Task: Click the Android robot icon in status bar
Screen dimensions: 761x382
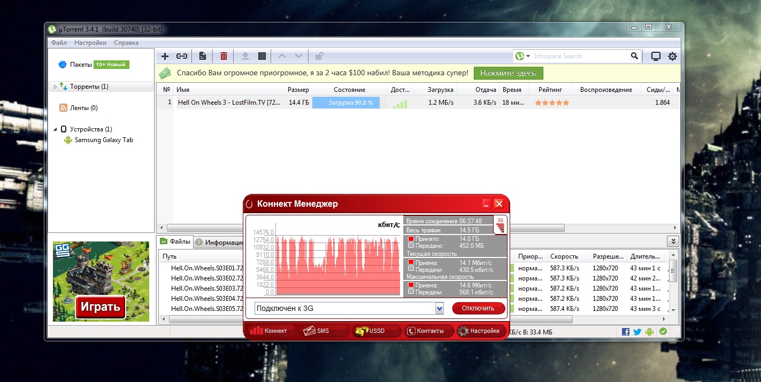Action: 650,332
